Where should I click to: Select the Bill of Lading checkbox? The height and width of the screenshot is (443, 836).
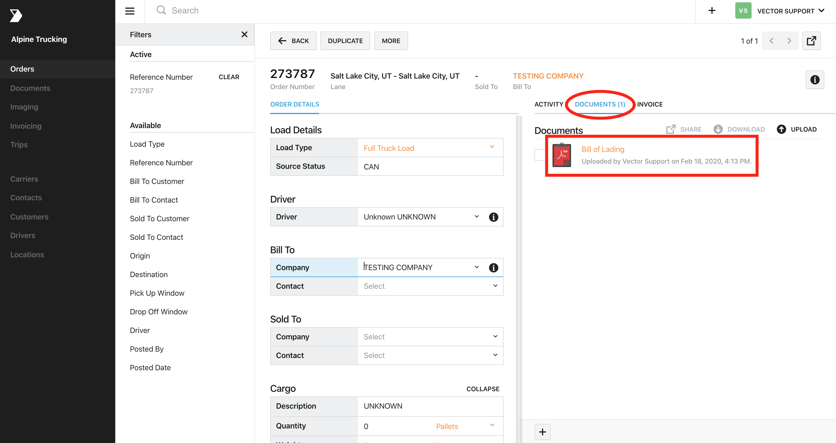click(540, 155)
